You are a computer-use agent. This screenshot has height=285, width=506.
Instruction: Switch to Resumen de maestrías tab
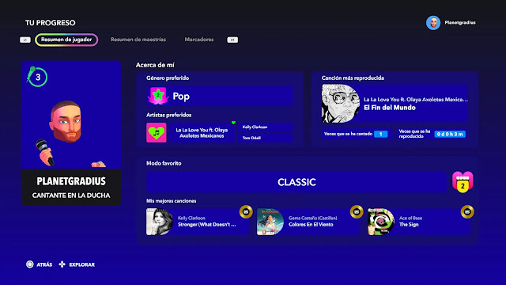[138, 40]
